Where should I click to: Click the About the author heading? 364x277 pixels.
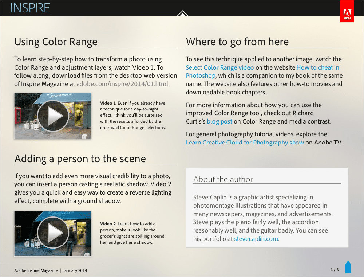click(x=223, y=179)
